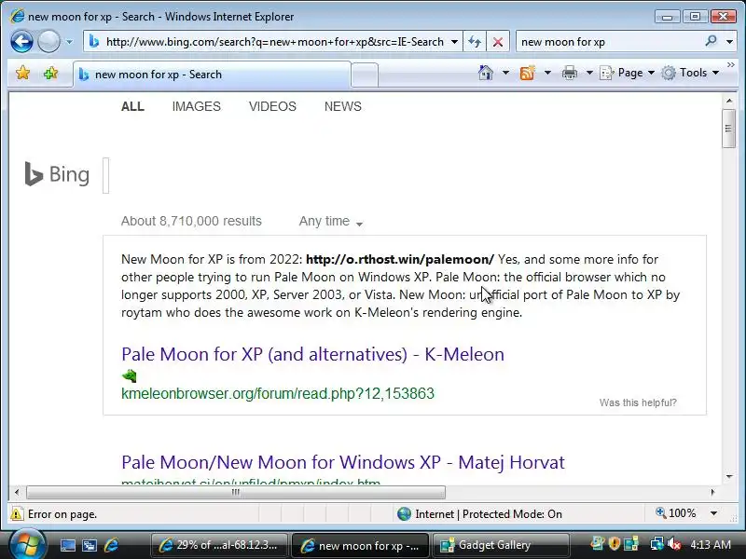Screen dimensions: 746x559
Task: Click the horizontal scrollbar thumb
Action: pos(236,493)
